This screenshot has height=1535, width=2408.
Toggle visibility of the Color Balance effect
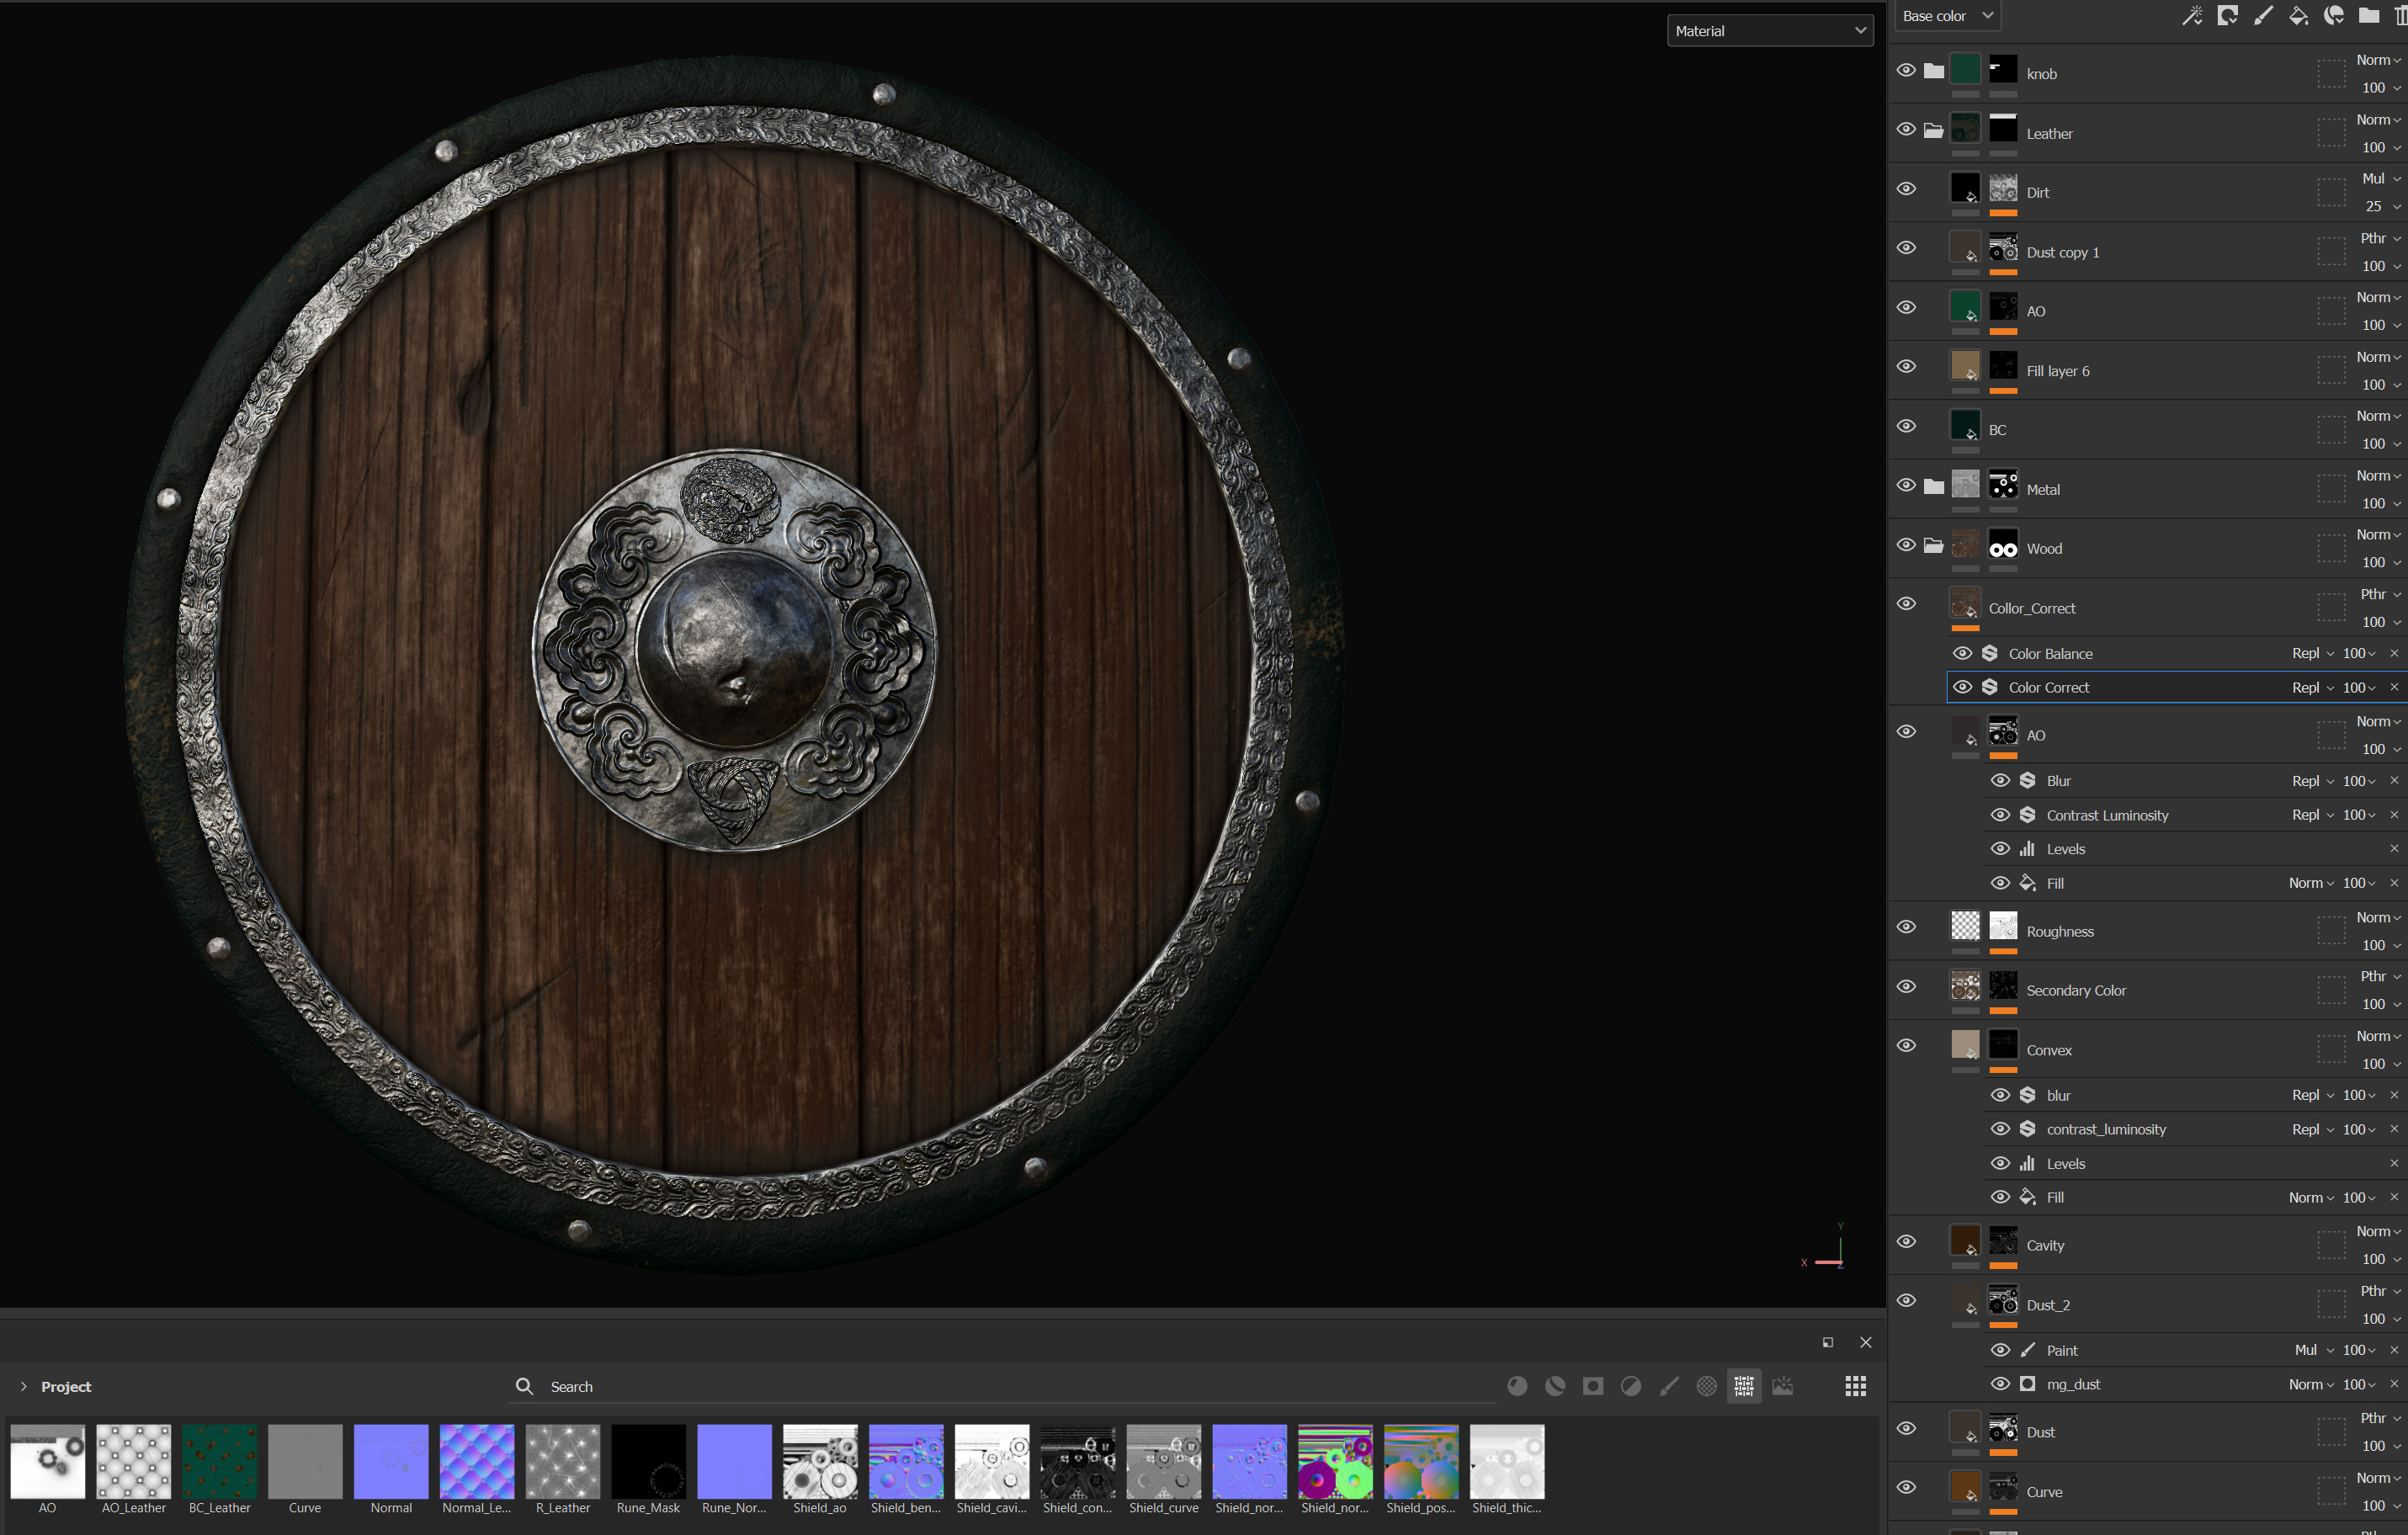(1962, 653)
